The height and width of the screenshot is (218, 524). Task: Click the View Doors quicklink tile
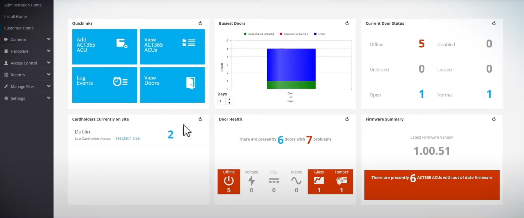(x=172, y=85)
